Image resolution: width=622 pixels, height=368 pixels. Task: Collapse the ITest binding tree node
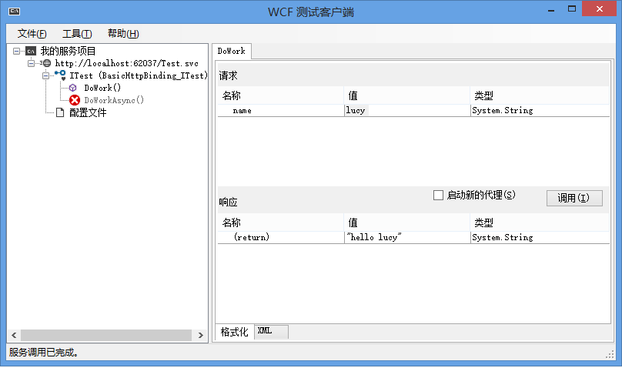coord(45,75)
